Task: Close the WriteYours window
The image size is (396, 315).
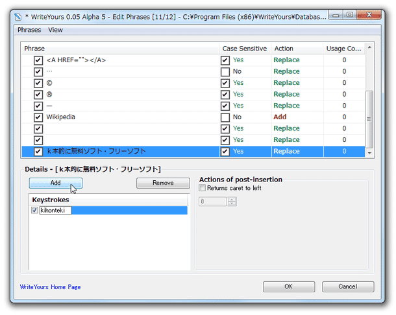Action: coord(369,15)
